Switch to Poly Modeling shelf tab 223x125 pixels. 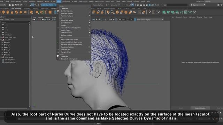click(16, 9)
